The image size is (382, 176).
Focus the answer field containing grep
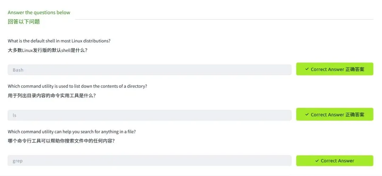[x=149, y=161]
